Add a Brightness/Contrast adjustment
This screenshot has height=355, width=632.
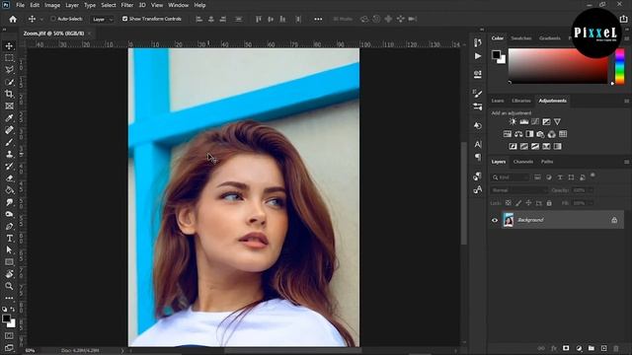pyautogui.click(x=513, y=121)
